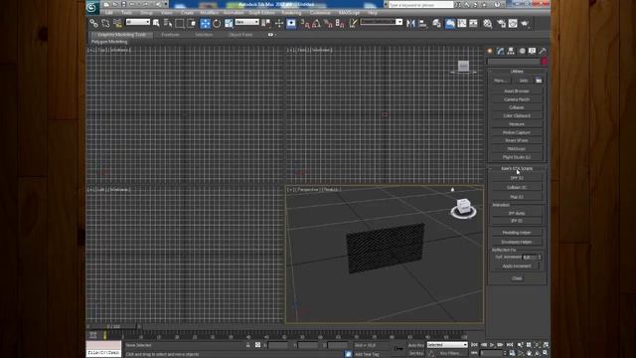Click the Modelling Helper button
The height and width of the screenshot is (358, 636).
tap(517, 233)
